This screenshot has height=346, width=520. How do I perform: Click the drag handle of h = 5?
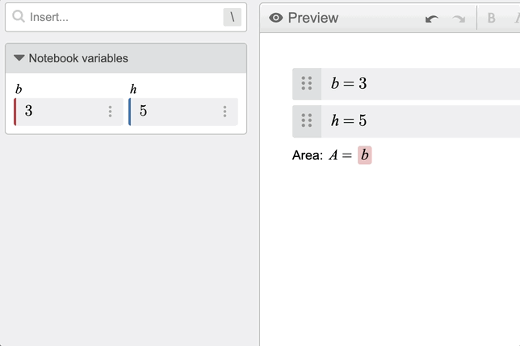[x=307, y=120]
